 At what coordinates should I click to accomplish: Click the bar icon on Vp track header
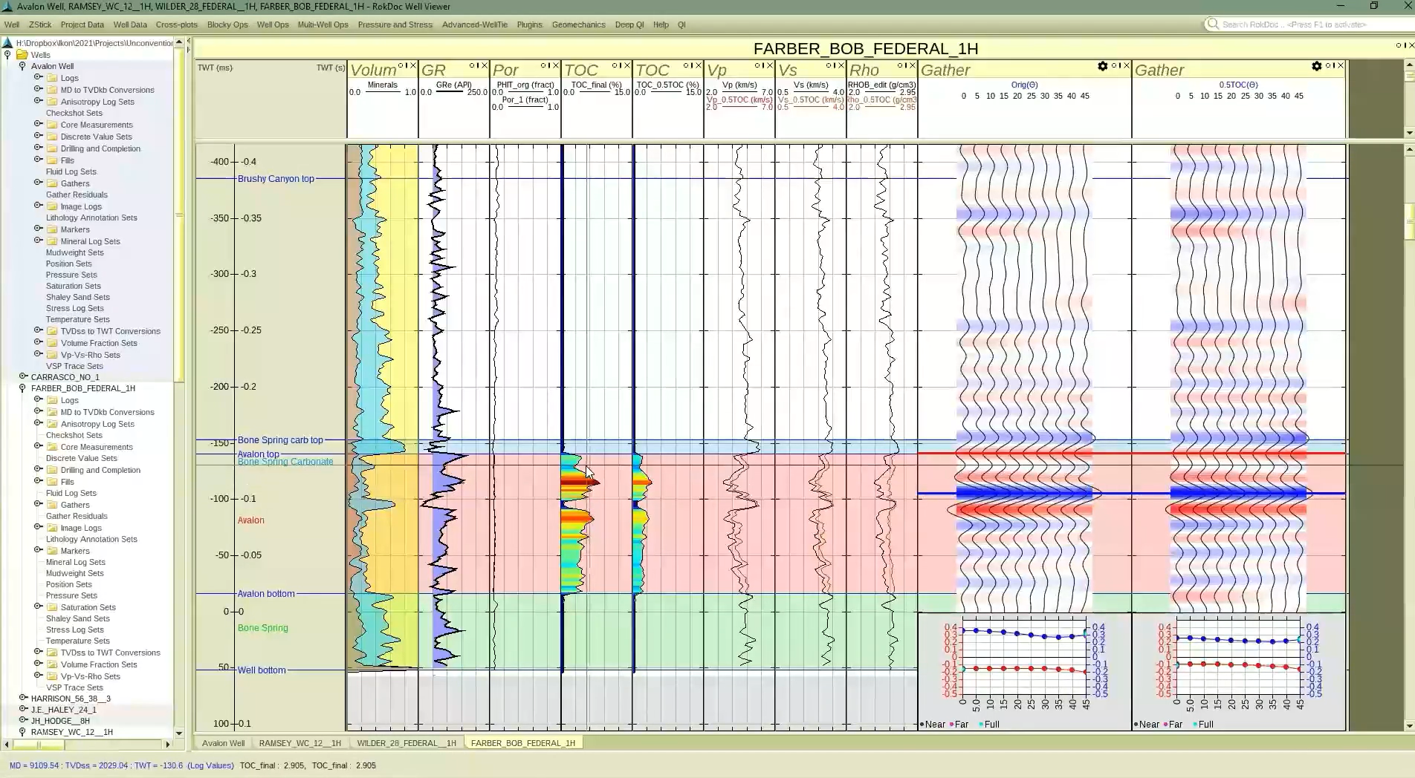763,65
